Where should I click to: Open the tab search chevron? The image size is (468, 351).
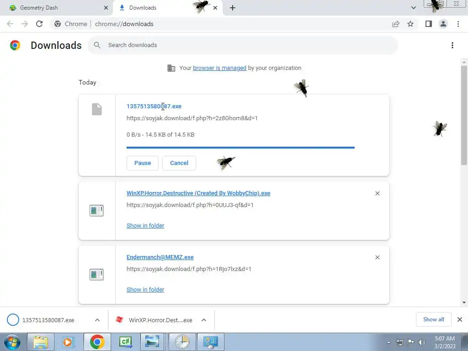(x=413, y=8)
